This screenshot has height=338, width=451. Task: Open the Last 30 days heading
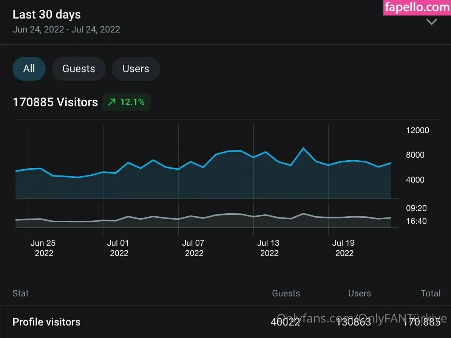pyautogui.click(x=46, y=15)
